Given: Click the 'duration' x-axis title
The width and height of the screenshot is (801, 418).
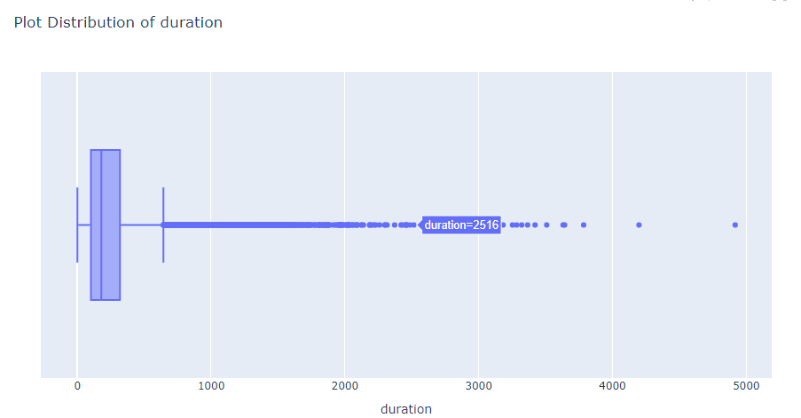Looking at the screenshot, I should (x=406, y=409).
